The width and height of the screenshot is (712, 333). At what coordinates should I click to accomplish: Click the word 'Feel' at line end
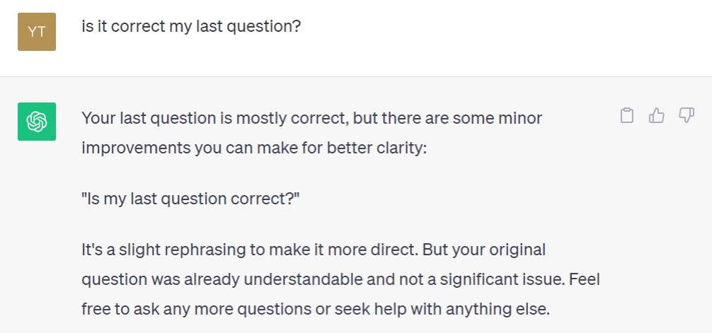click(x=582, y=279)
